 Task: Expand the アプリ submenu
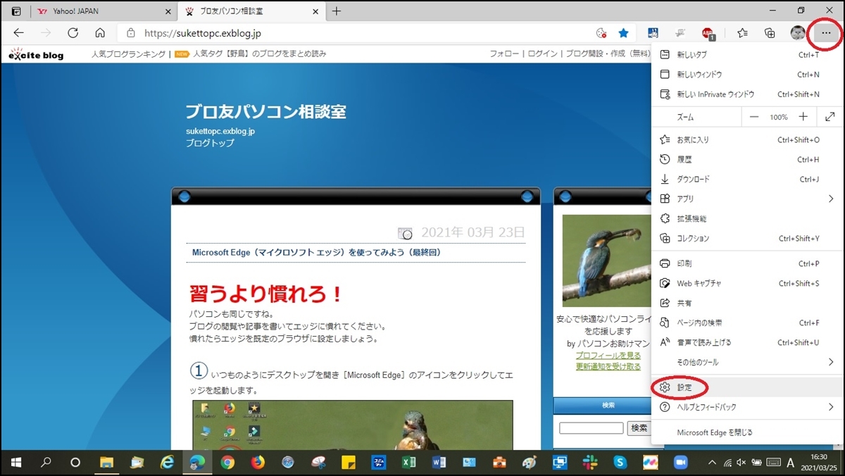[x=747, y=199]
